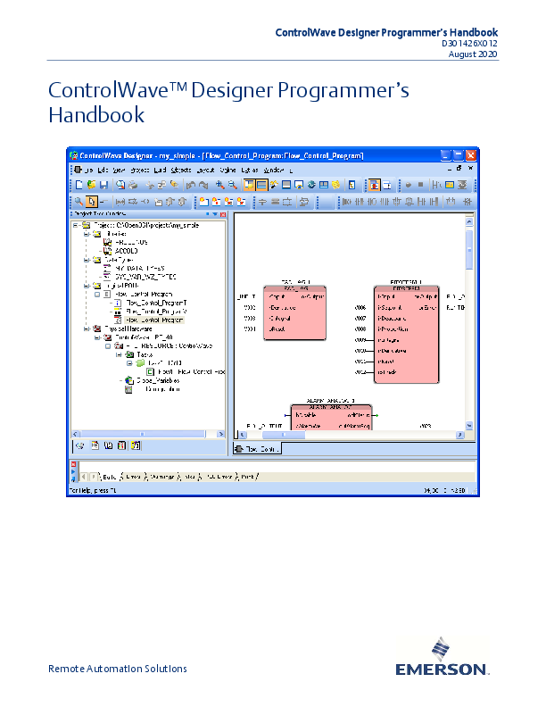
Task: Click project tree scroll right arrow
Action: (220, 434)
